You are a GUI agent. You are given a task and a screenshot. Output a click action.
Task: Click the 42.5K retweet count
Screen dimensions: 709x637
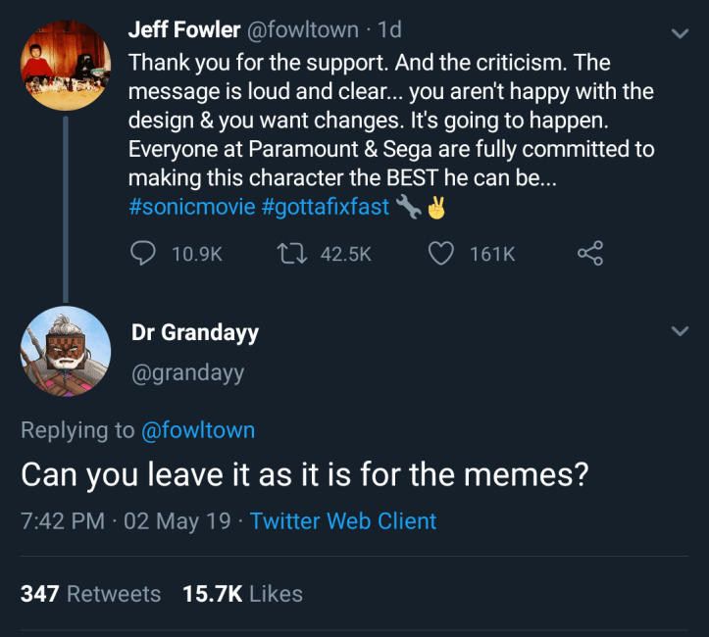[x=345, y=254]
